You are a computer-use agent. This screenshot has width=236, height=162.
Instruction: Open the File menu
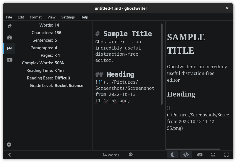click(9, 17)
